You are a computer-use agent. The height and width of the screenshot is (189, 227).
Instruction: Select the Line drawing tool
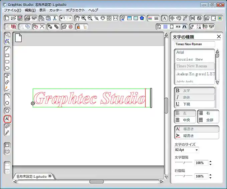tap(7, 49)
